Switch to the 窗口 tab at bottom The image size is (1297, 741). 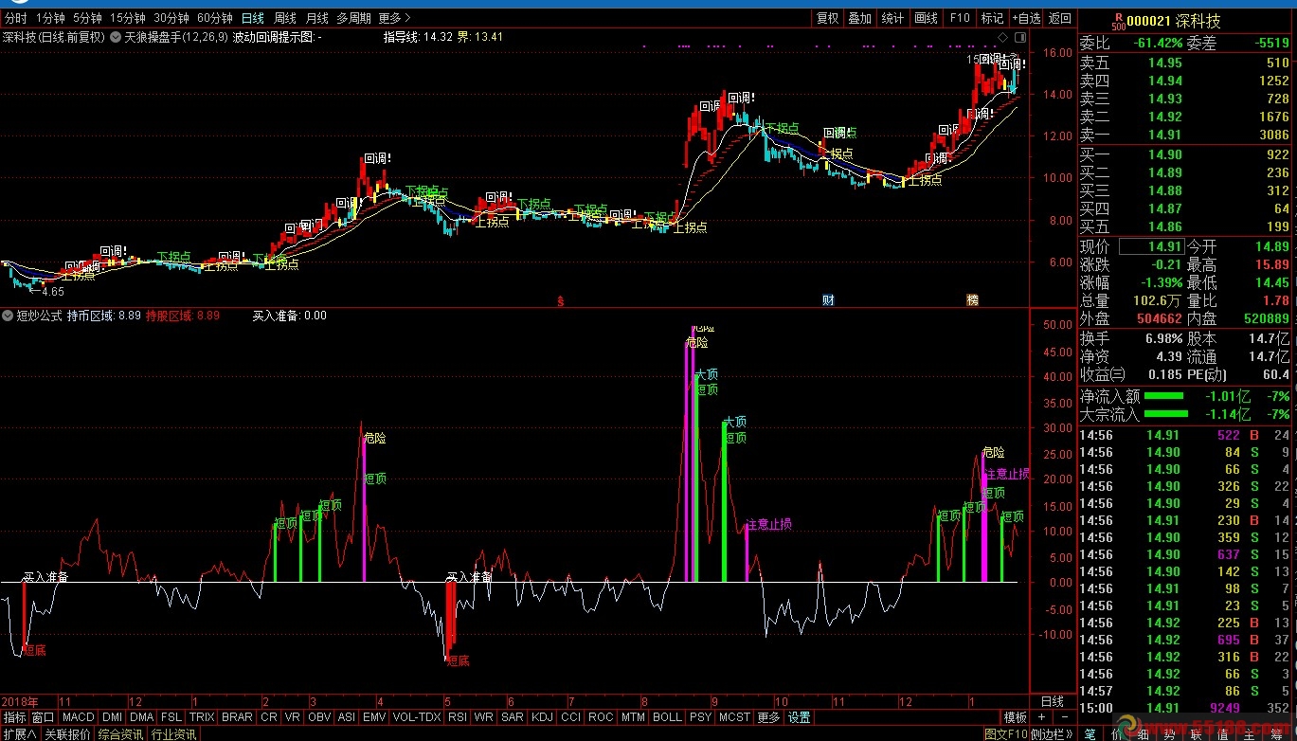coord(44,717)
